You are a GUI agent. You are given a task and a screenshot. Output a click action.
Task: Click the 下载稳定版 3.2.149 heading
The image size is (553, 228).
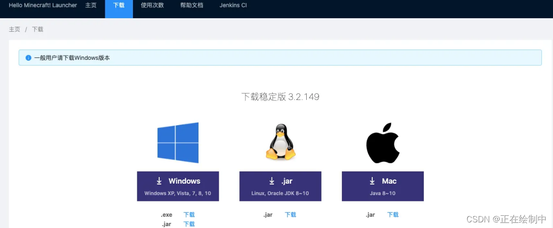coord(280,97)
